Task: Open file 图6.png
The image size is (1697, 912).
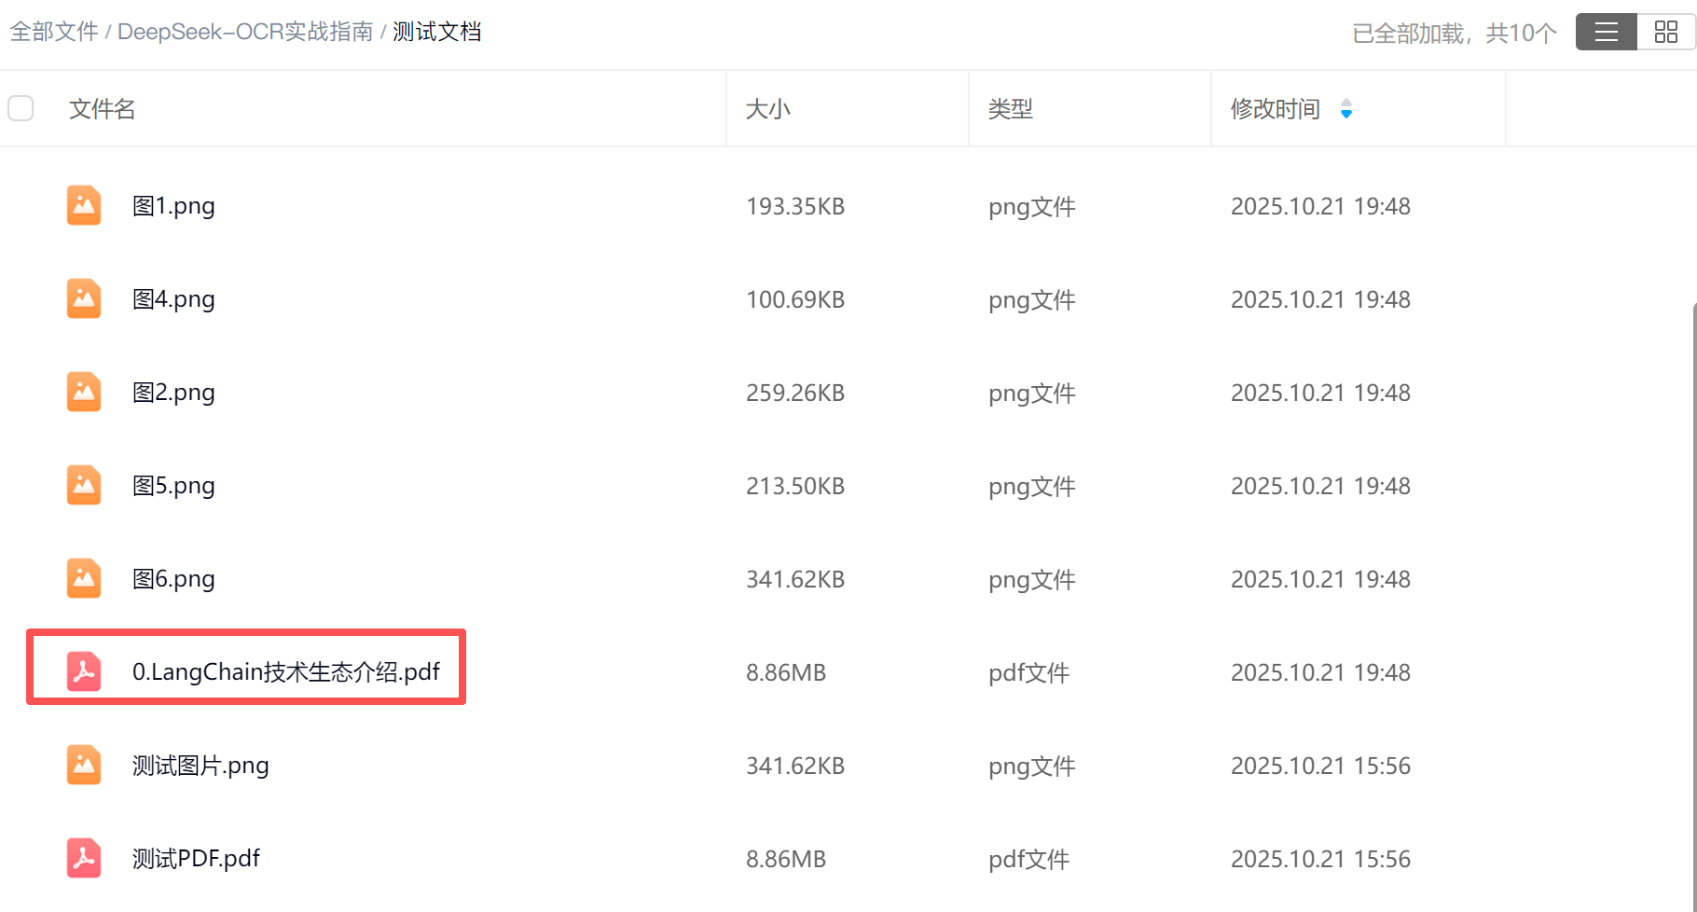Action: click(173, 579)
